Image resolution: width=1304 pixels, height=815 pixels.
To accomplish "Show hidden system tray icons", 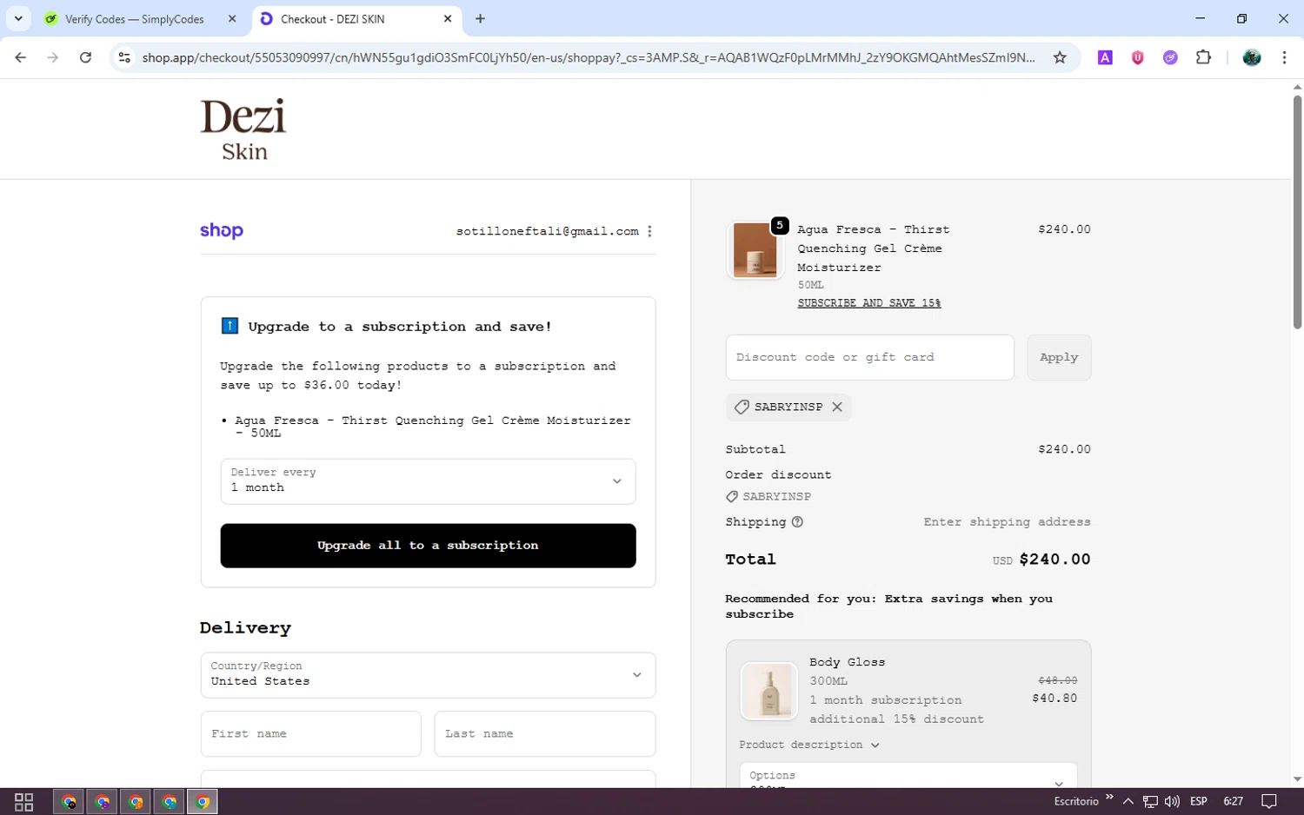I will tap(1128, 801).
